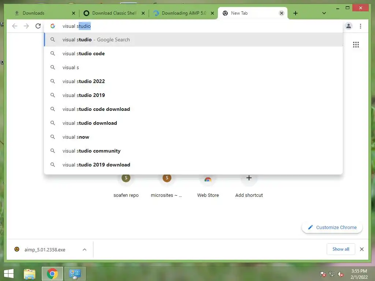Click the browser forward arrow
This screenshot has width=375, height=281.
[x=26, y=26]
